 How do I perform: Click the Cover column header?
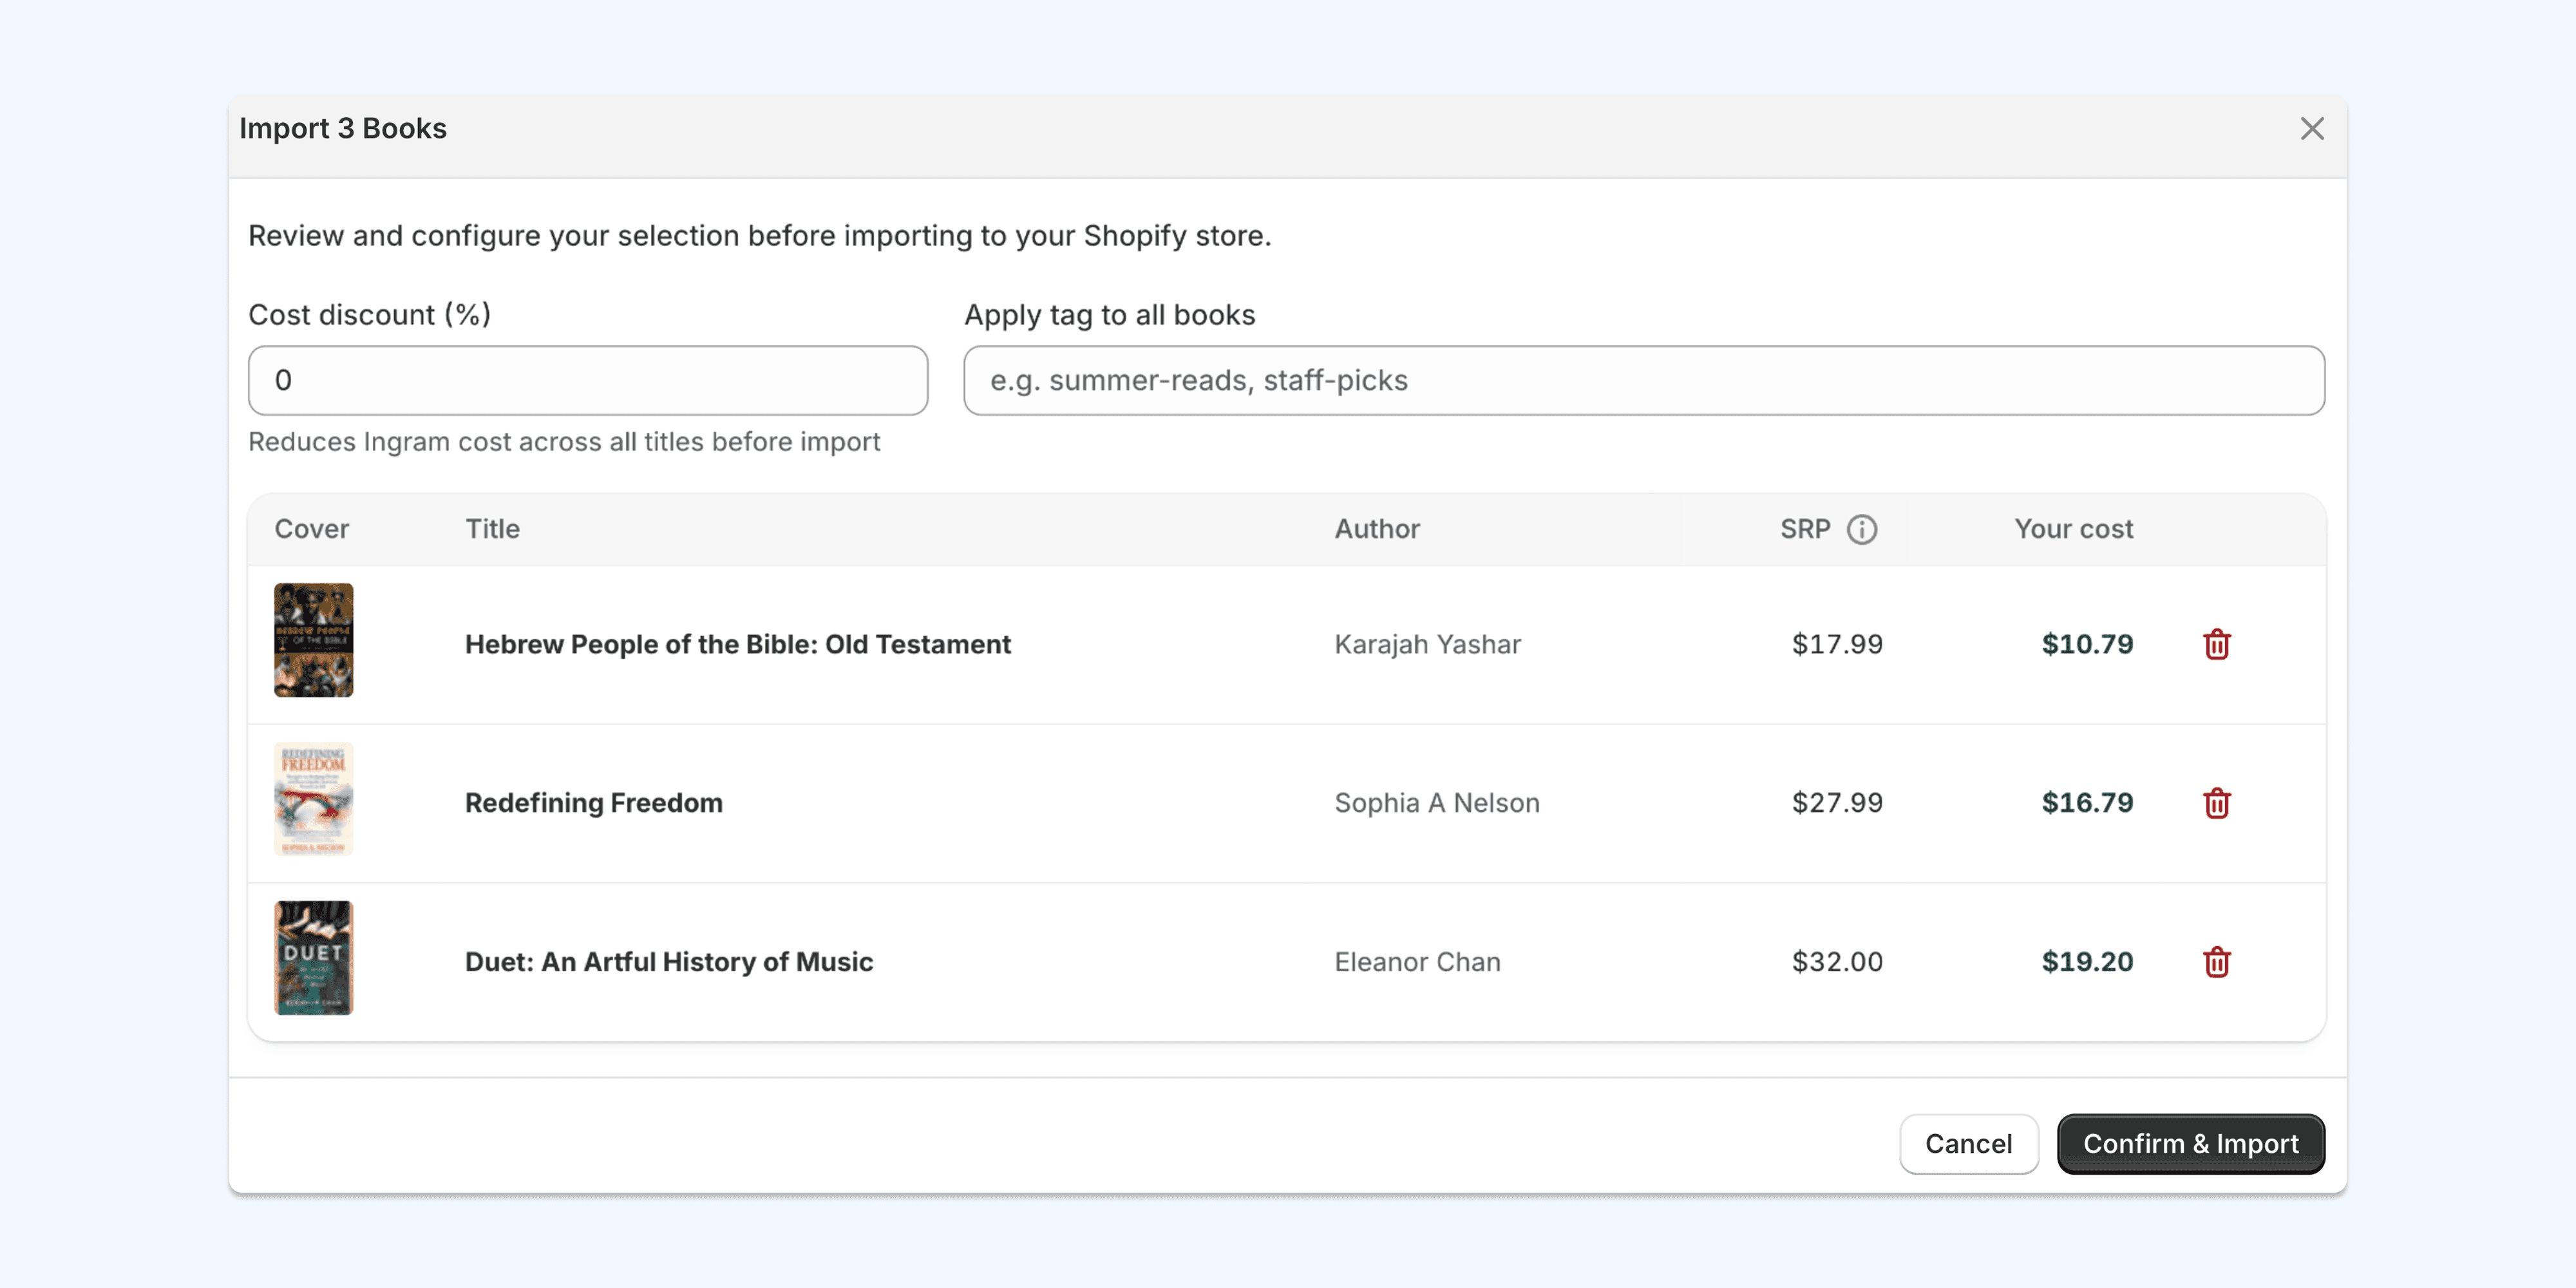[312, 529]
